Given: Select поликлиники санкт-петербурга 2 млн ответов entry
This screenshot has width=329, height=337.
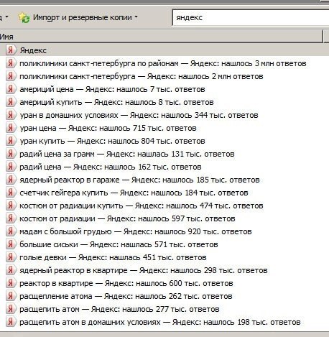Looking at the screenshot, I should [142, 76].
